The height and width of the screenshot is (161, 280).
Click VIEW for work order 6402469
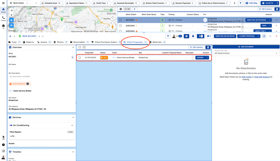(x=264, y=26)
